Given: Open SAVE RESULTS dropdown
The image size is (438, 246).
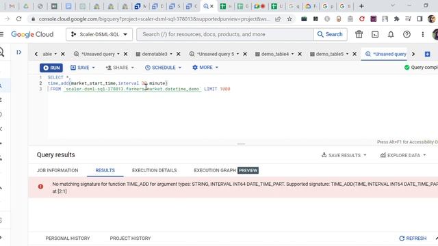Looking at the screenshot, I should pyautogui.click(x=344, y=155).
